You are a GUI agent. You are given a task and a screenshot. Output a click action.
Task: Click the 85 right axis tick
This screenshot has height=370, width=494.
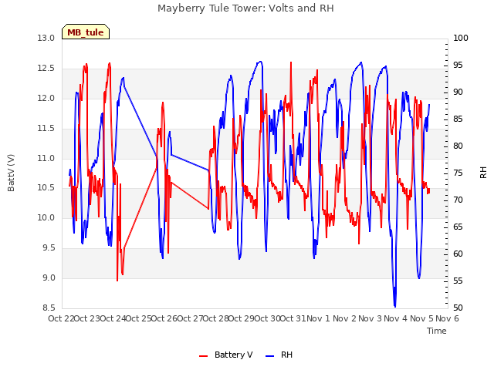[458, 119]
